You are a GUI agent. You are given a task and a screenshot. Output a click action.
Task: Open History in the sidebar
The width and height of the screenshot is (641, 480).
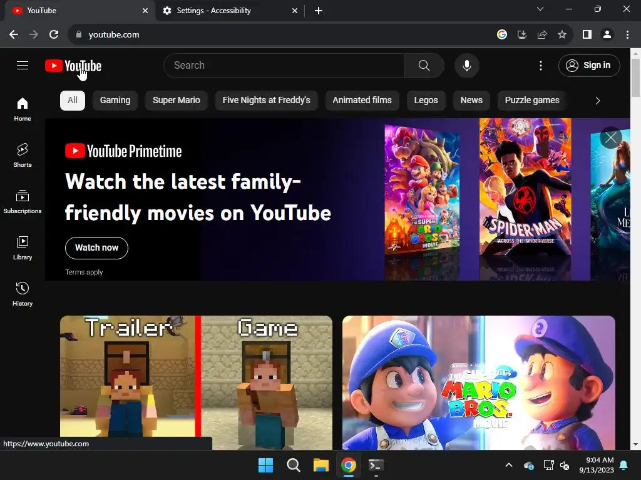tap(23, 294)
